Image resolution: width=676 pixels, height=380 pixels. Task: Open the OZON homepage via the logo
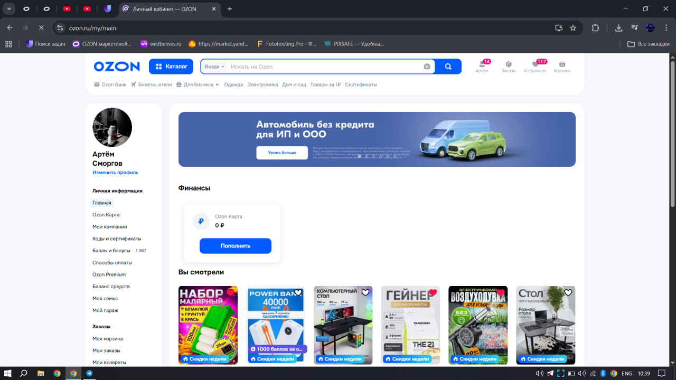tap(117, 66)
